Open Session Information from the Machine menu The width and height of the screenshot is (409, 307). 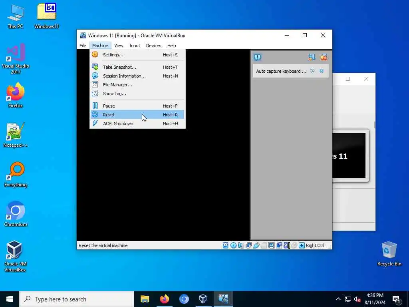(x=137, y=76)
